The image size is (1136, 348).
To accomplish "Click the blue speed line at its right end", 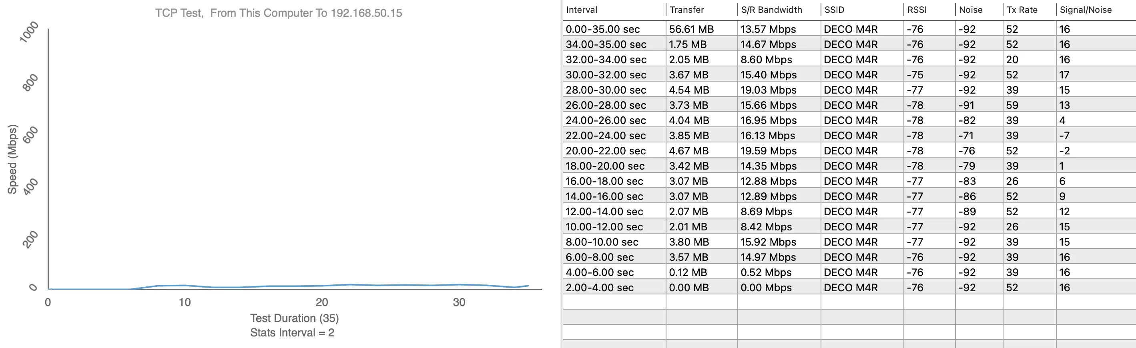I will (528, 286).
